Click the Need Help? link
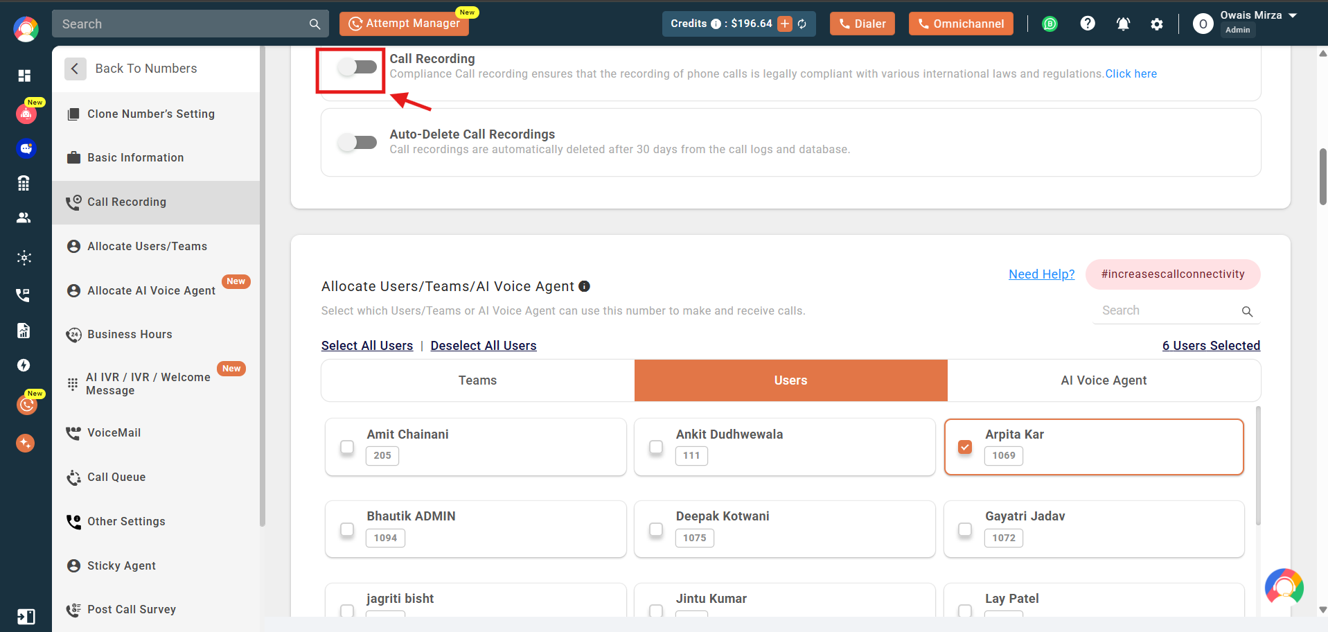 [x=1042, y=274]
